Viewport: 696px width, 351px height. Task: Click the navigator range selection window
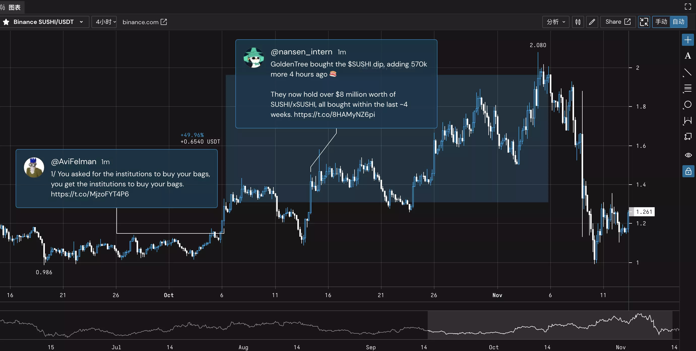tap(550, 325)
